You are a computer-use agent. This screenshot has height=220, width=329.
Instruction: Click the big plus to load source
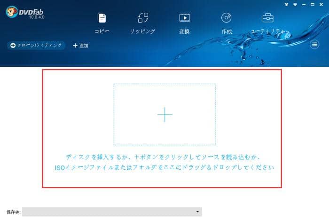tap(164, 114)
